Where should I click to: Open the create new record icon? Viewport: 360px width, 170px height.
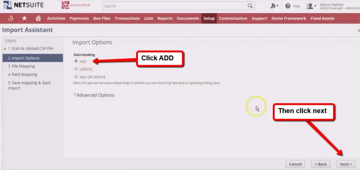click(274, 6)
